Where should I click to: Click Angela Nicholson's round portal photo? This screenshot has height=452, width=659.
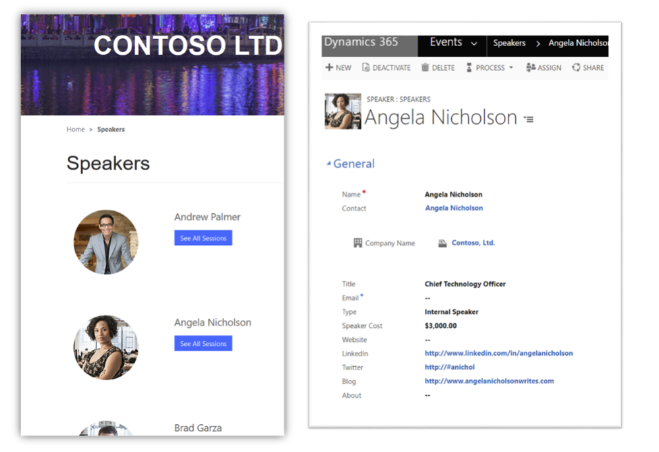106,348
